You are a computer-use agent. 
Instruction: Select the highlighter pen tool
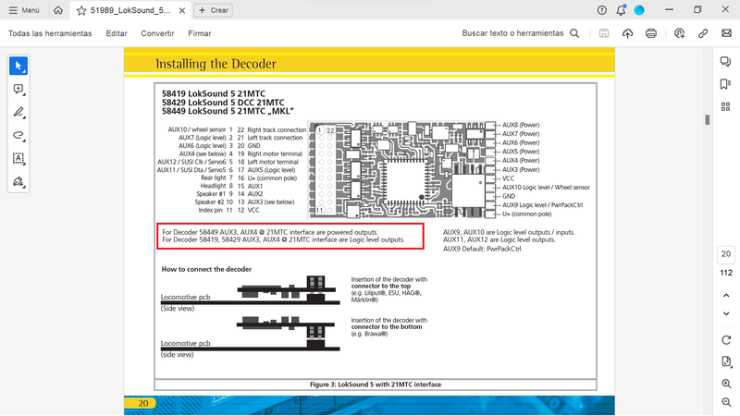pyautogui.click(x=18, y=112)
